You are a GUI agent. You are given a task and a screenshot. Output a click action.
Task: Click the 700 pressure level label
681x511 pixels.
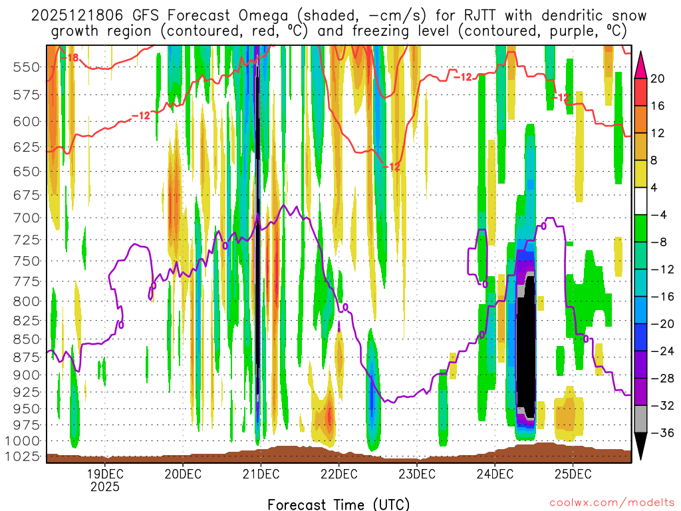[26, 218]
